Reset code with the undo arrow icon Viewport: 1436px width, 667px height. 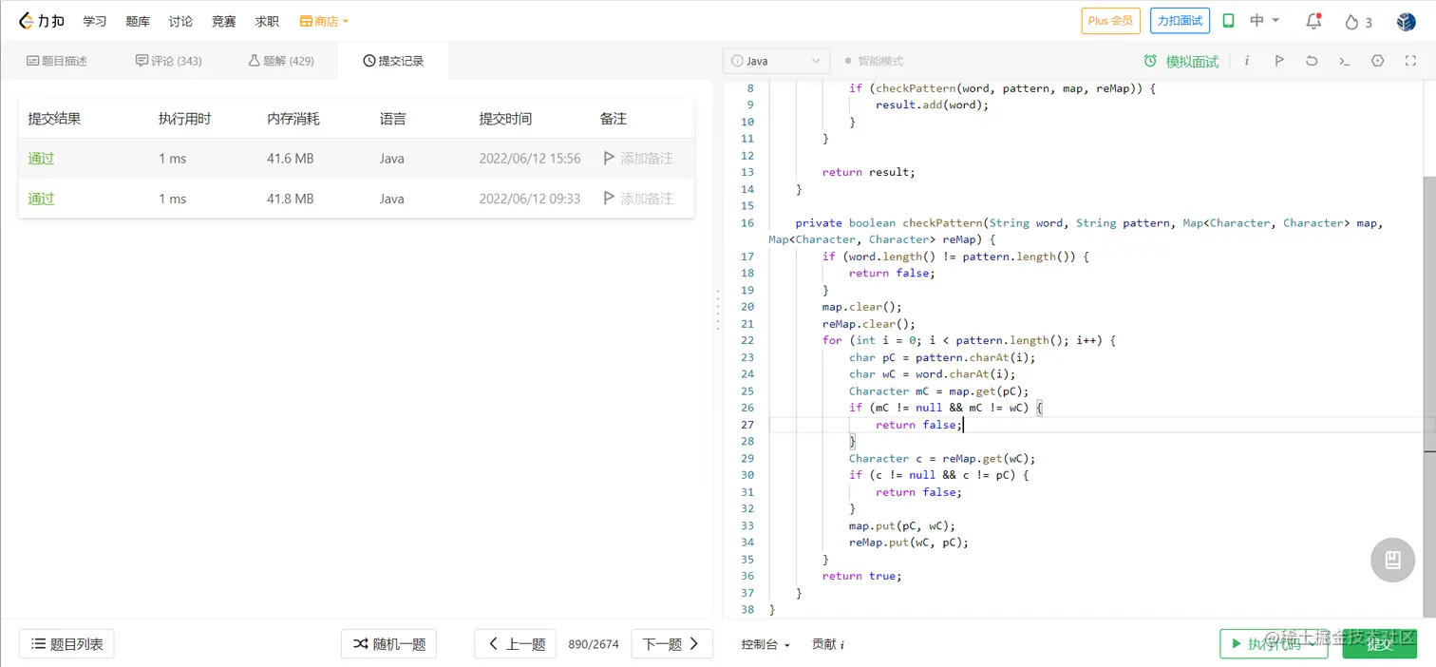coord(1312,61)
